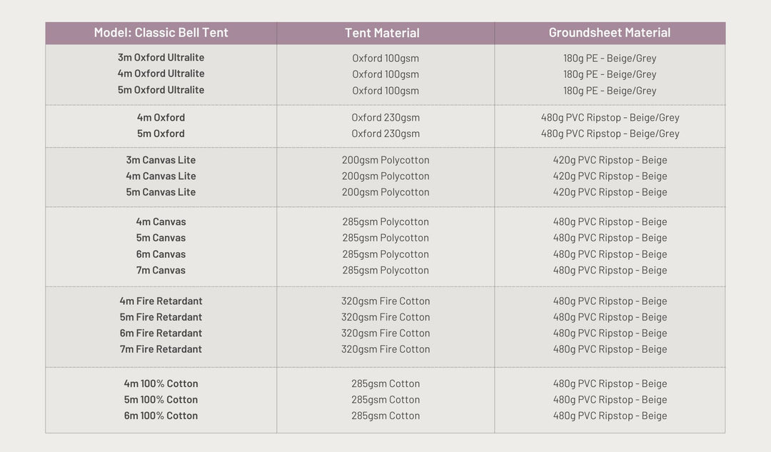Click the 5m Fire Retardant "320gsm Fire Cotton" cell
This screenshot has width=771, height=452.
coord(385,317)
